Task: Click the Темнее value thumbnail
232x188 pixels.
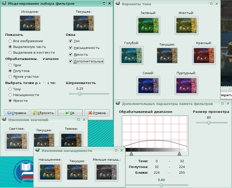Action: (71, 140)
